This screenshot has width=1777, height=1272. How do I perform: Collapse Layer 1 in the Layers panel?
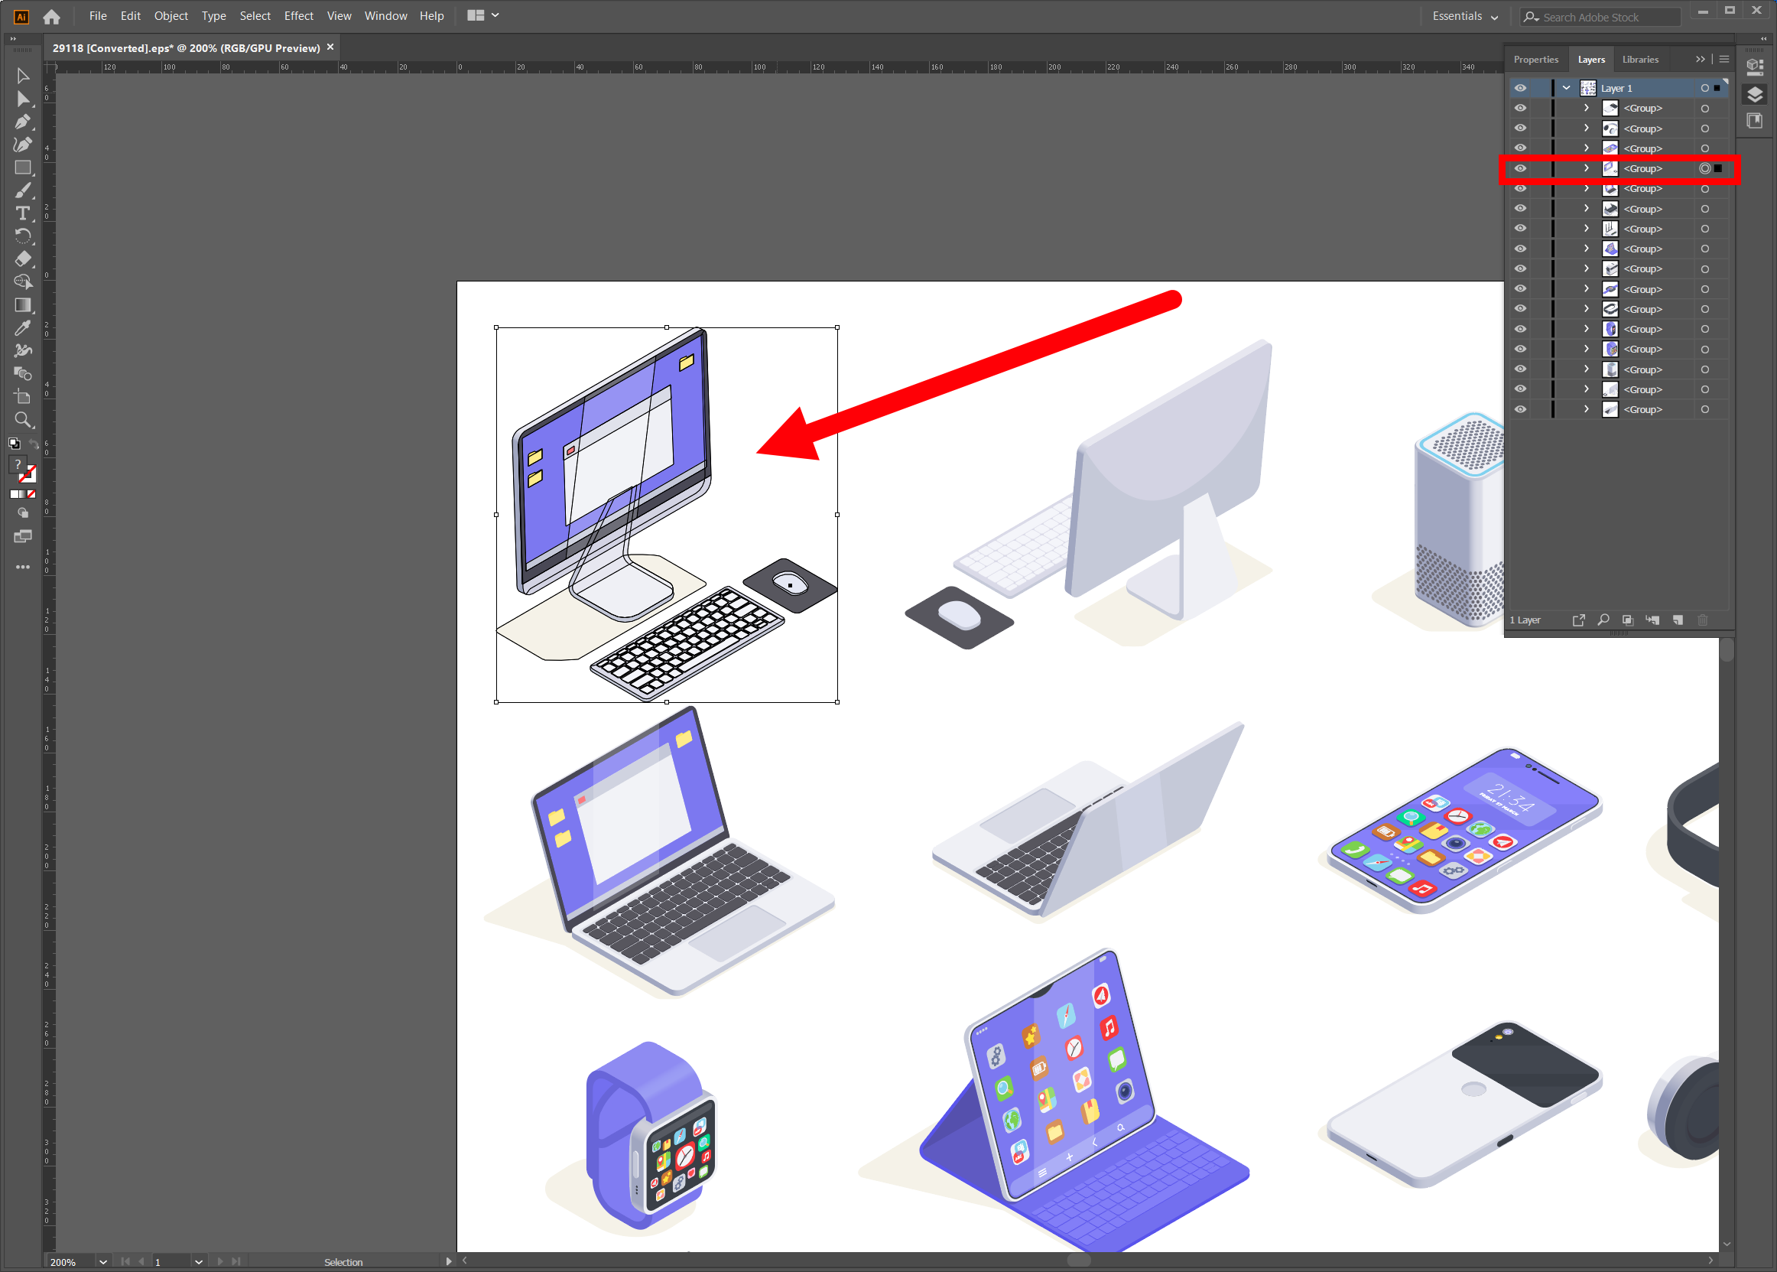tap(1567, 88)
